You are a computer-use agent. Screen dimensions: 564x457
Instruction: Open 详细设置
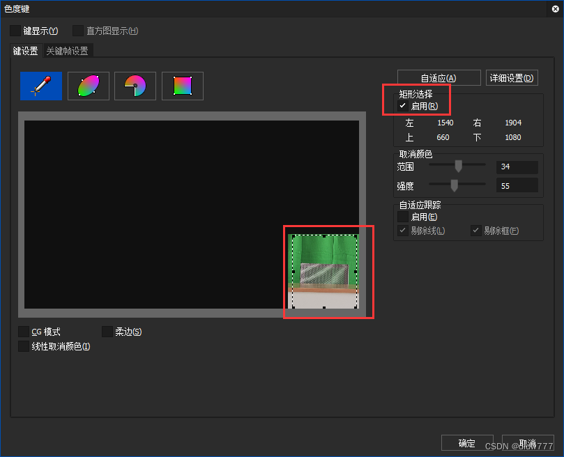tap(512, 77)
